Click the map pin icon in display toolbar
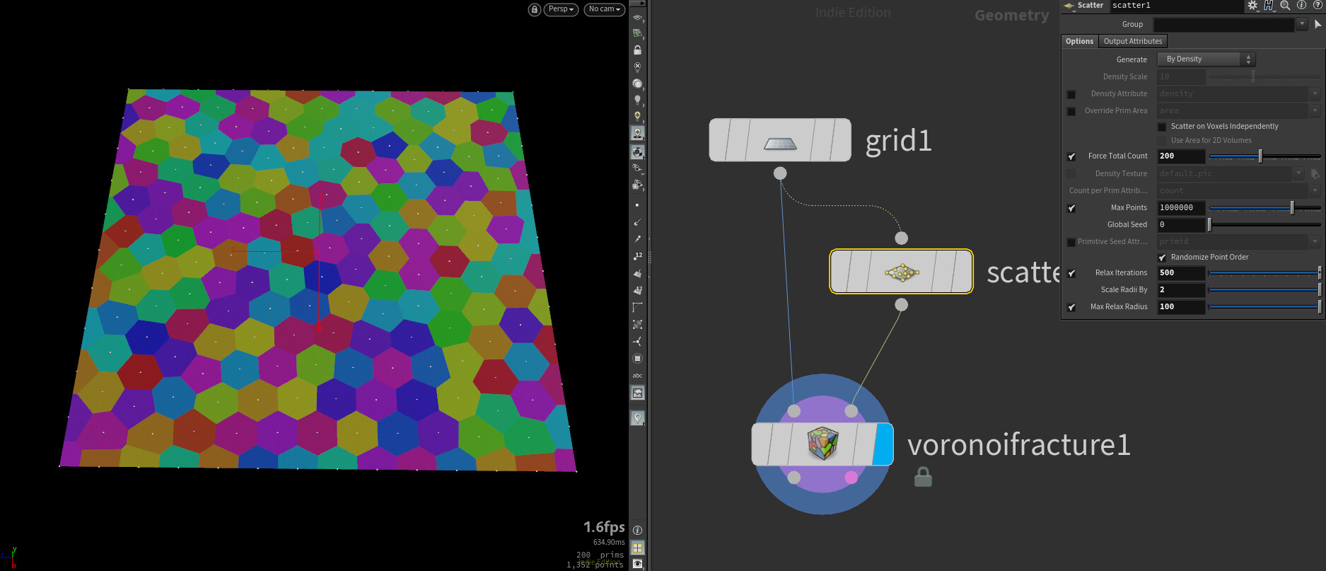The height and width of the screenshot is (571, 1326). click(637, 418)
